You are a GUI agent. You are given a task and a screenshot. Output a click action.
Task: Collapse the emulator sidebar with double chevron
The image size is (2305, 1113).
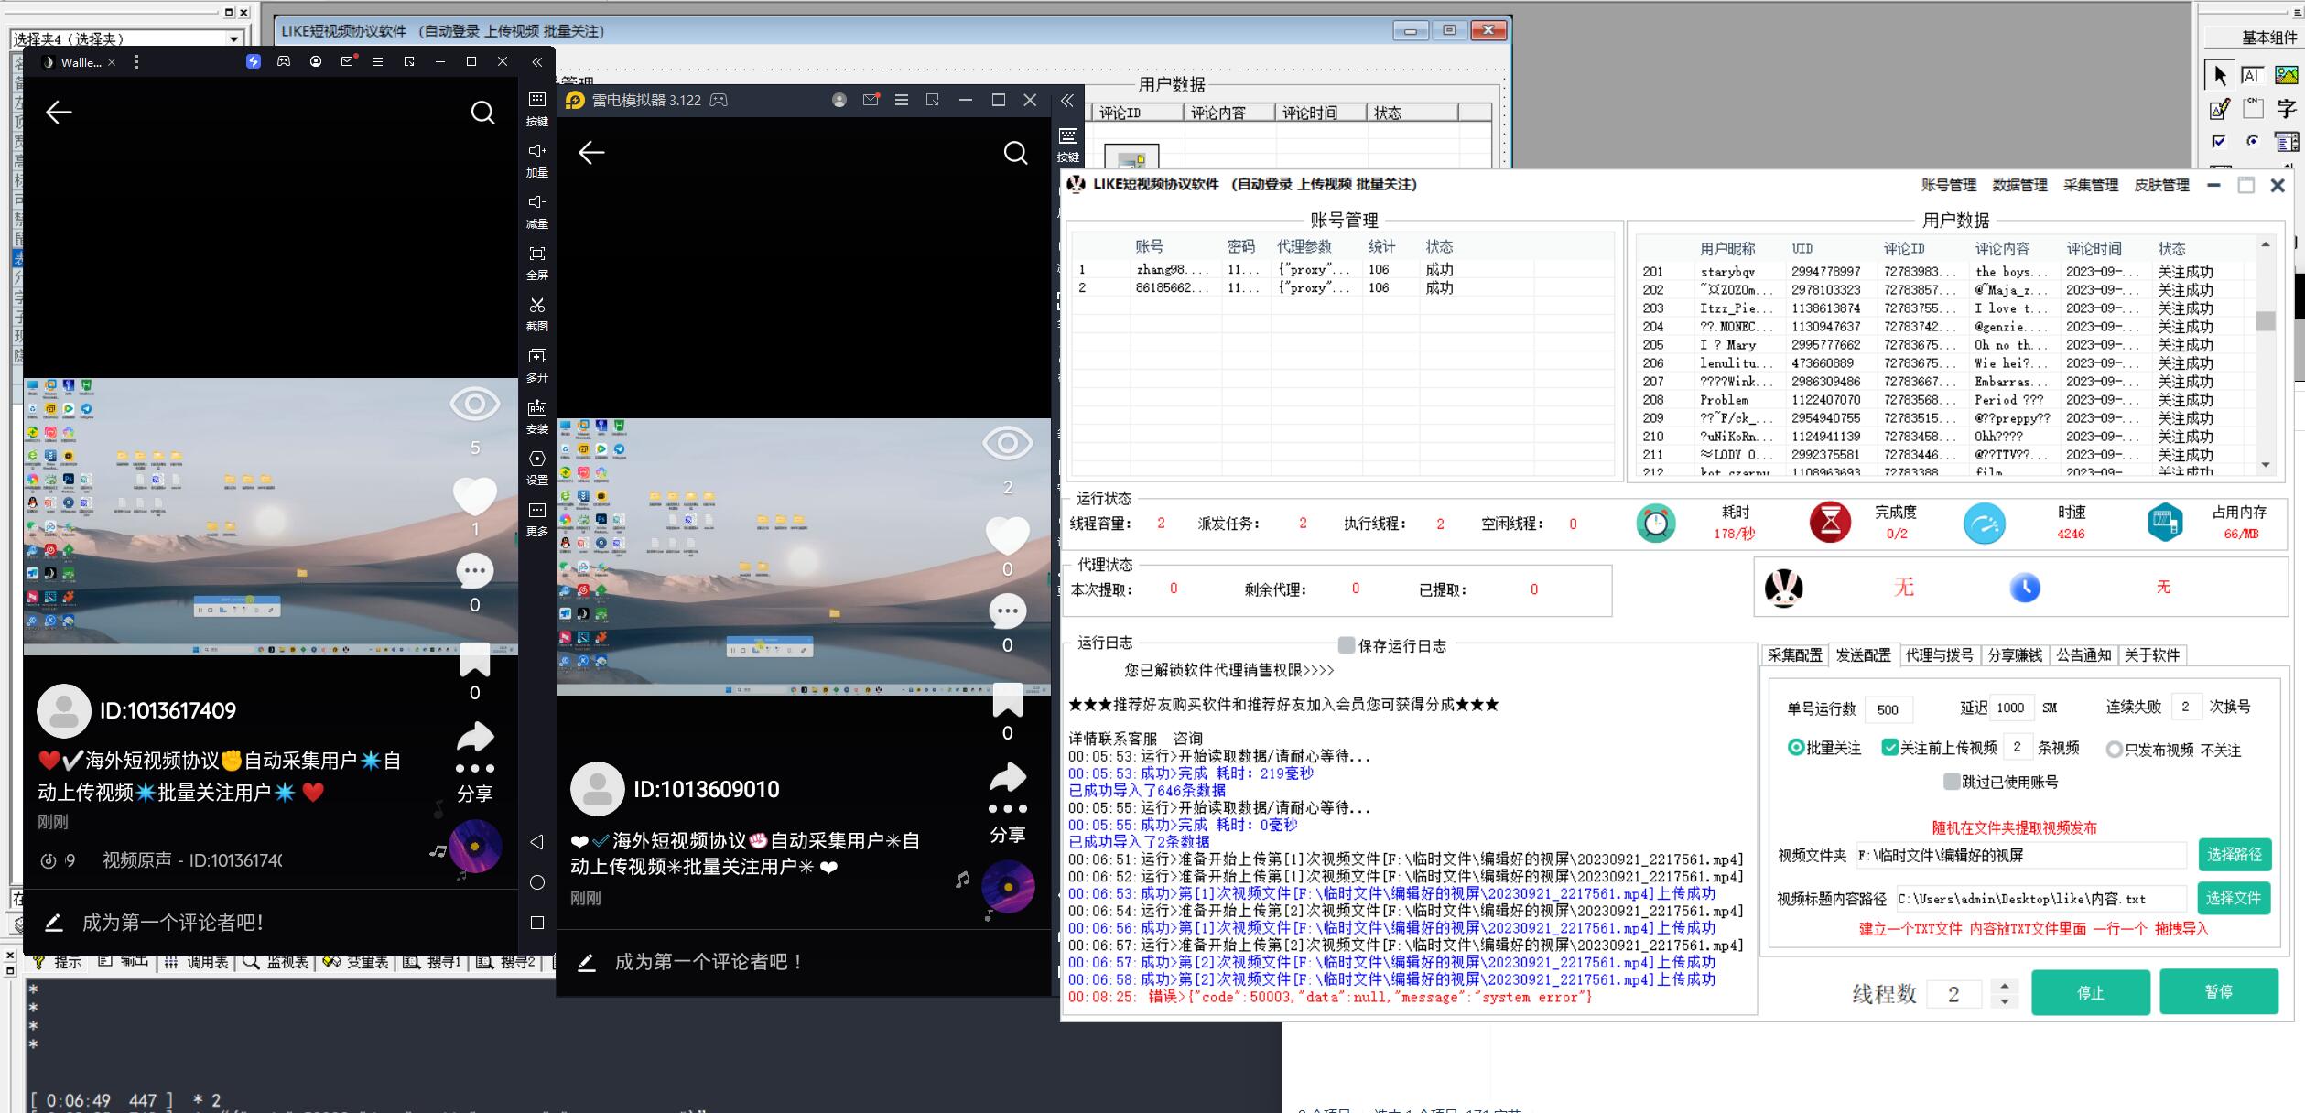click(x=537, y=62)
